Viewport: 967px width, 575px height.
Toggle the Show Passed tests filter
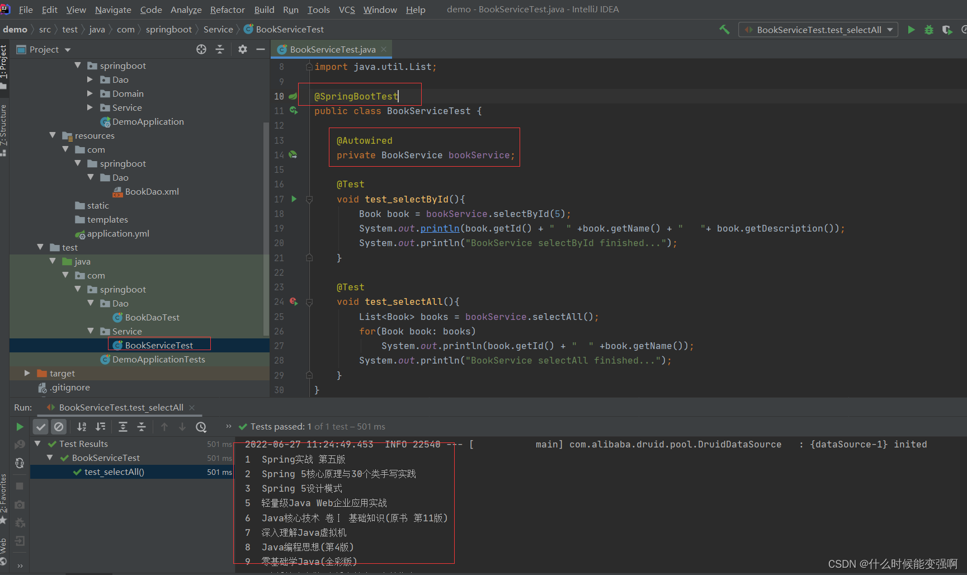pos(40,426)
